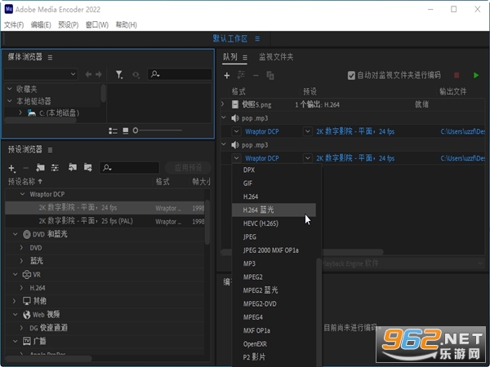Collapse DVD 和蓝光 preset group
Screen dimensions: 490x367
(x=16, y=234)
